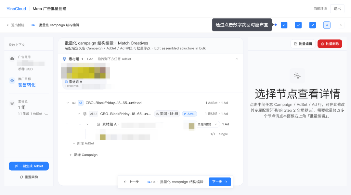Click the blue 下一步 button

pyautogui.click(x=220, y=182)
